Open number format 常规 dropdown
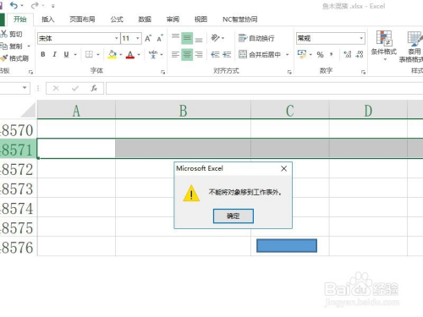This screenshot has width=423, height=317. pos(361,38)
